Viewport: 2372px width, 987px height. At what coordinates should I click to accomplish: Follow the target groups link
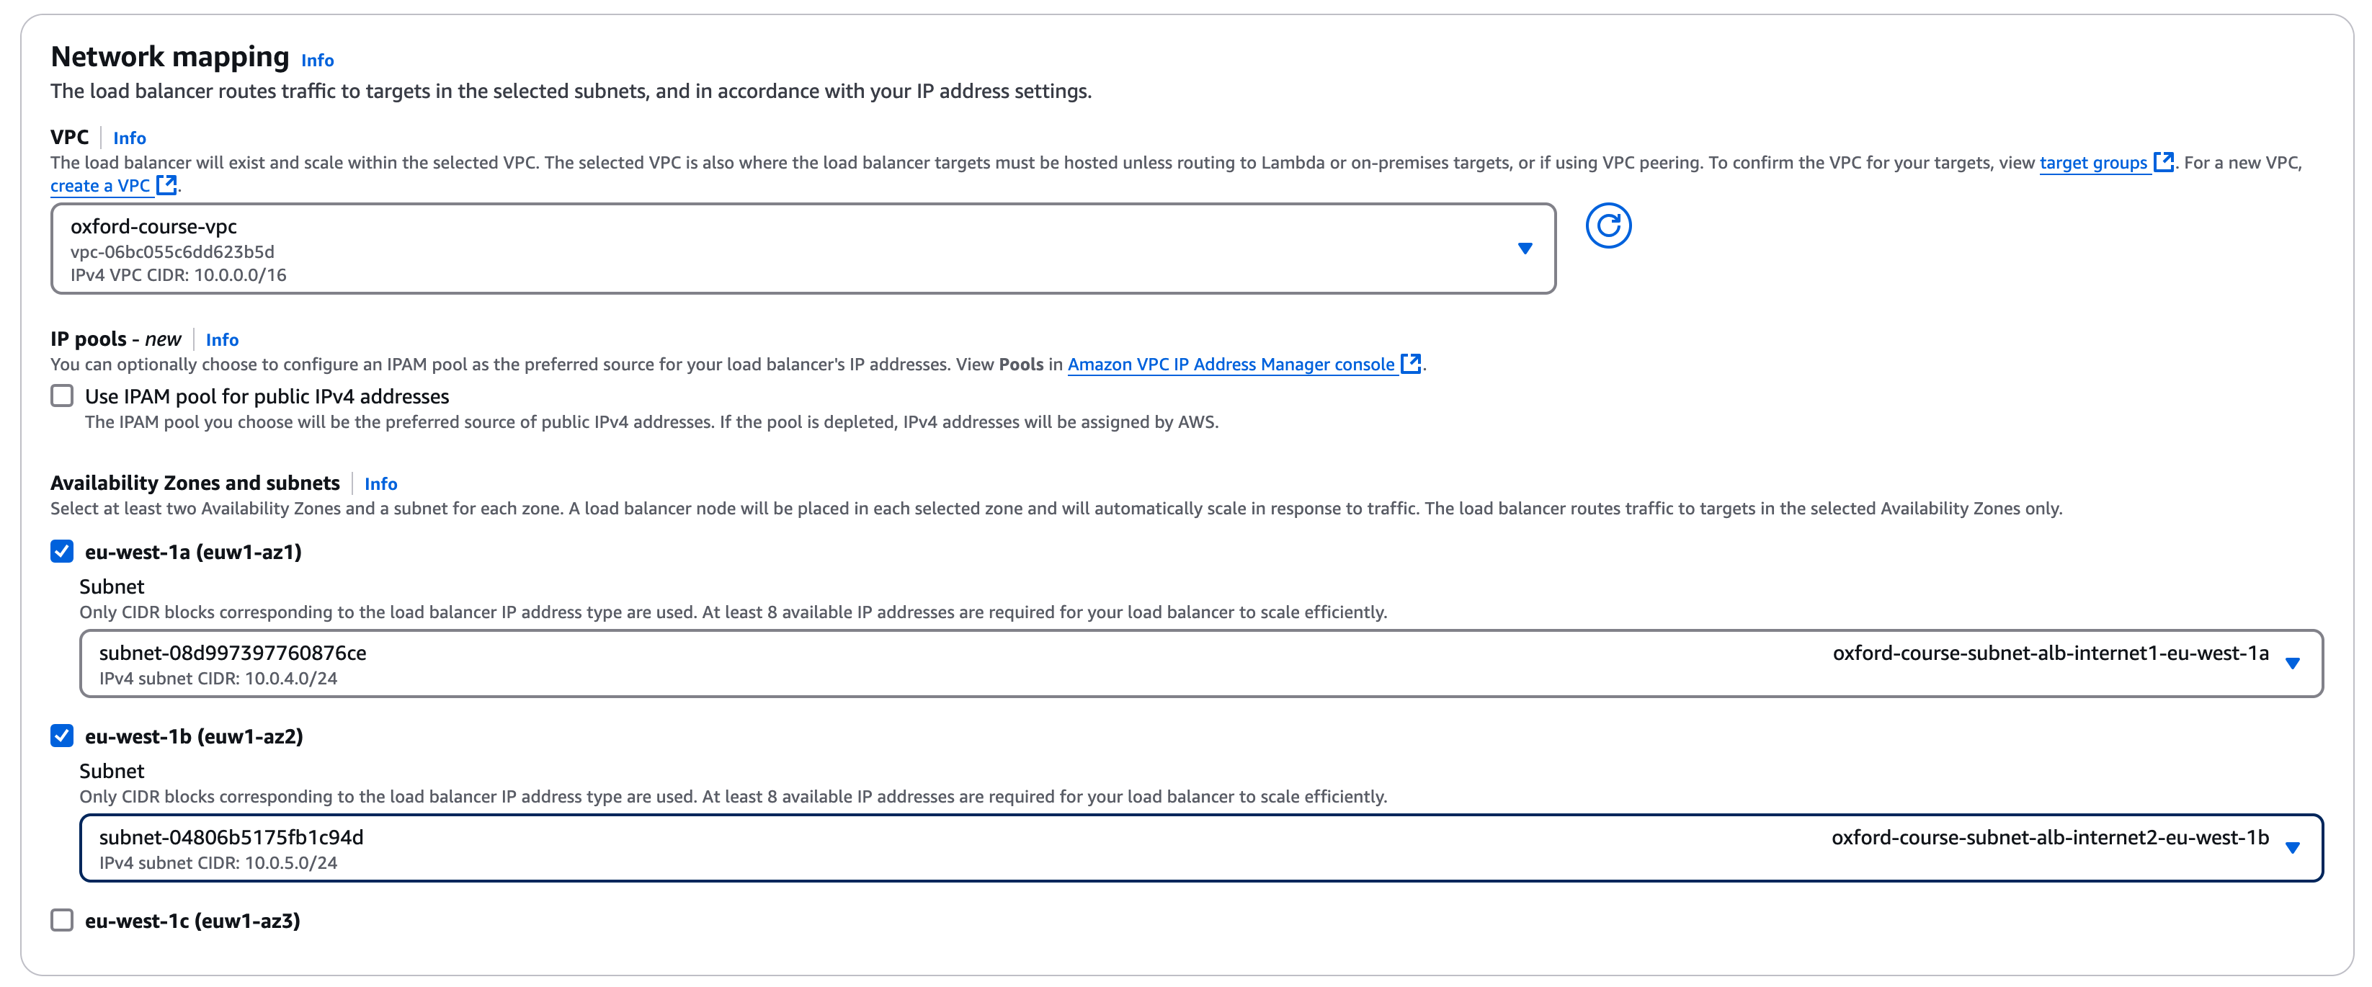2093,163
